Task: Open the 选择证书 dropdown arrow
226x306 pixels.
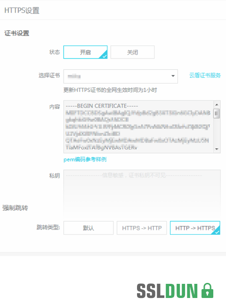Action: 173,76
